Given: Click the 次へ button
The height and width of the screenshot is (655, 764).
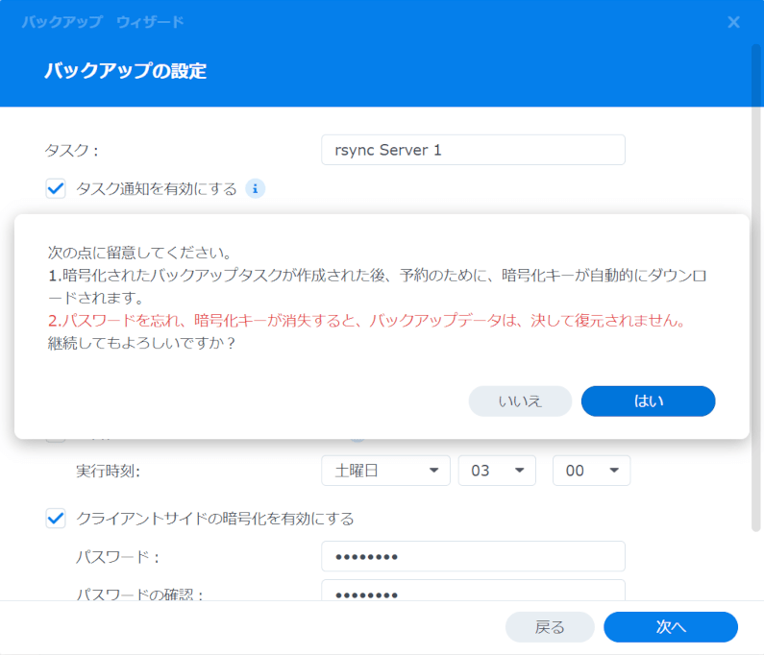Looking at the screenshot, I should point(671,627).
